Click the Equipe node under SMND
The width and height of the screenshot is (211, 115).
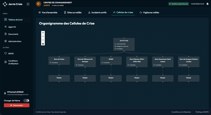coord(111,78)
